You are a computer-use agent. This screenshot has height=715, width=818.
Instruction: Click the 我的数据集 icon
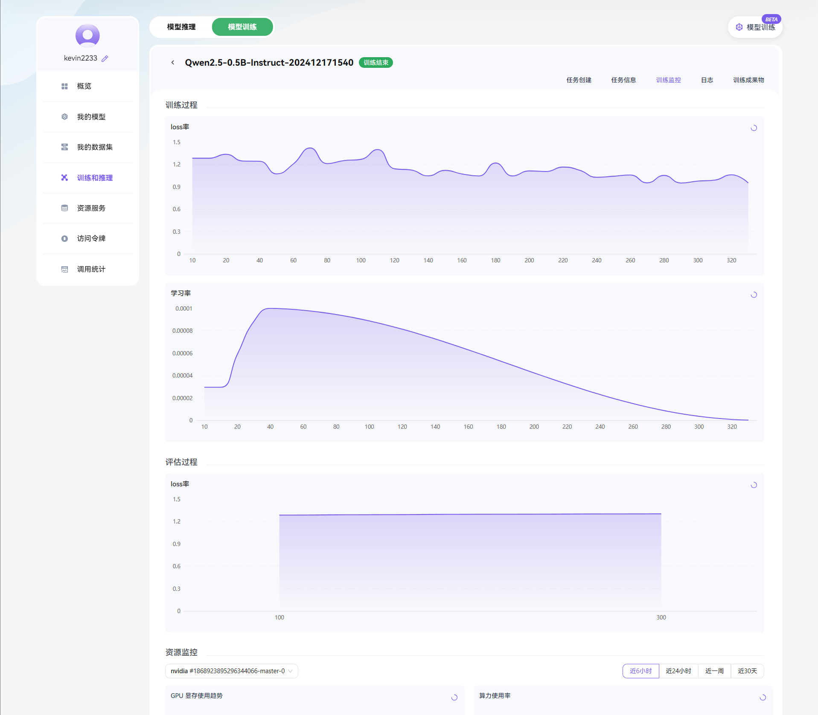pyautogui.click(x=64, y=147)
